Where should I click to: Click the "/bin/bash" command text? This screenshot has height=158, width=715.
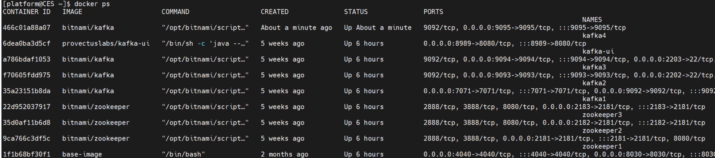pyautogui.click(x=183, y=154)
